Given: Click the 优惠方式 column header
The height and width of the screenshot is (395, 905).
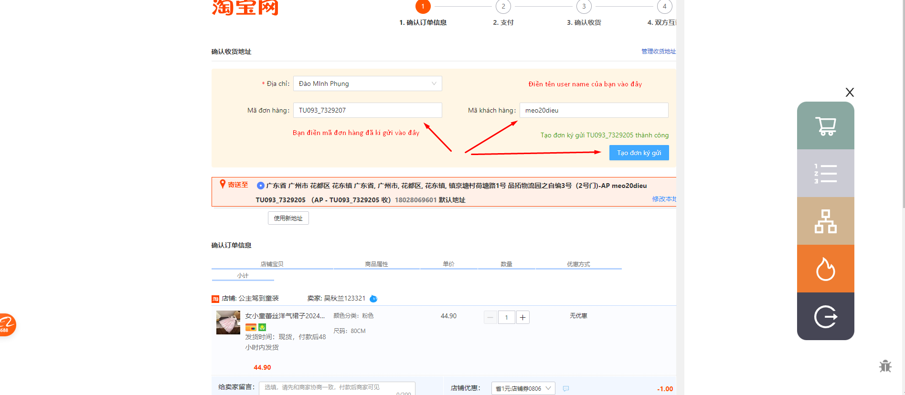Looking at the screenshot, I should 579,264.
